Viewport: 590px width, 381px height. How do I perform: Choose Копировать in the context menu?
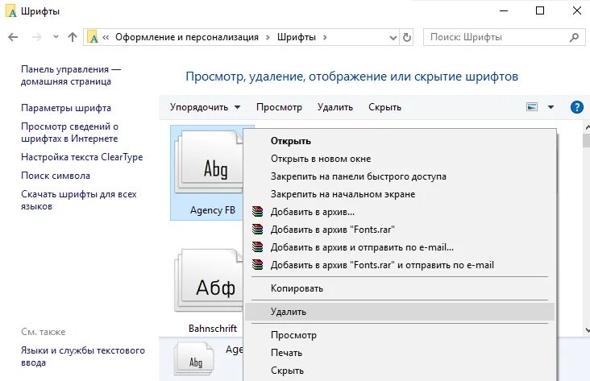pyautogui.click(x=297, y=288)
